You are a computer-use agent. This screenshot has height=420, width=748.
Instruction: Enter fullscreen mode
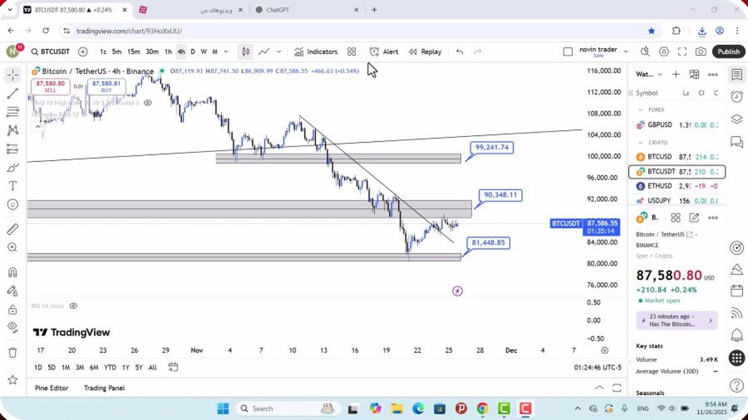(x=683, y=52)
